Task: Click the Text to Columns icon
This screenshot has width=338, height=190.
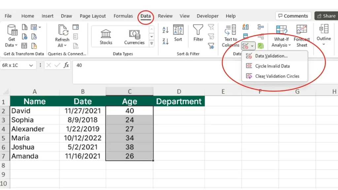Action: [230, 35]
